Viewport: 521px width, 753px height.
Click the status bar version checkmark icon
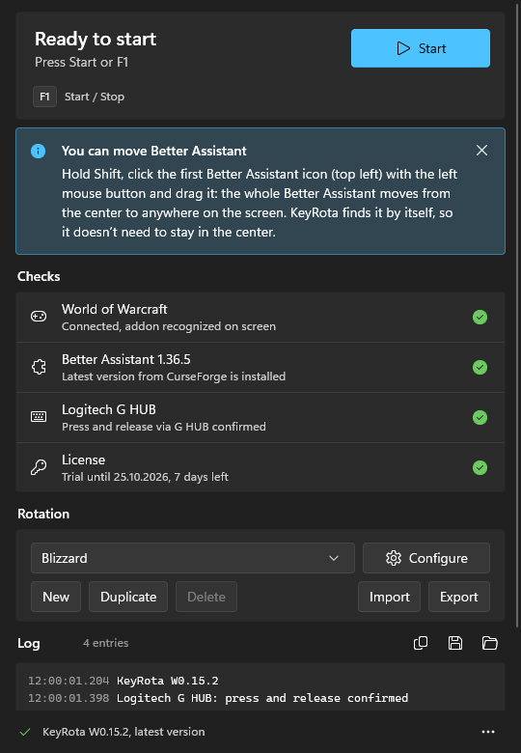click(25, 732)
